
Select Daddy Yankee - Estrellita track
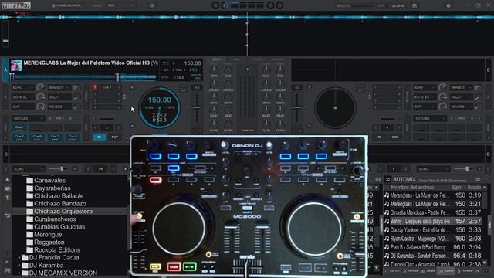coord(432,230)
